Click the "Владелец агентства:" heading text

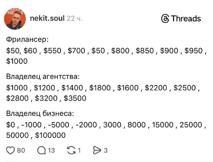tap(43, 77)
